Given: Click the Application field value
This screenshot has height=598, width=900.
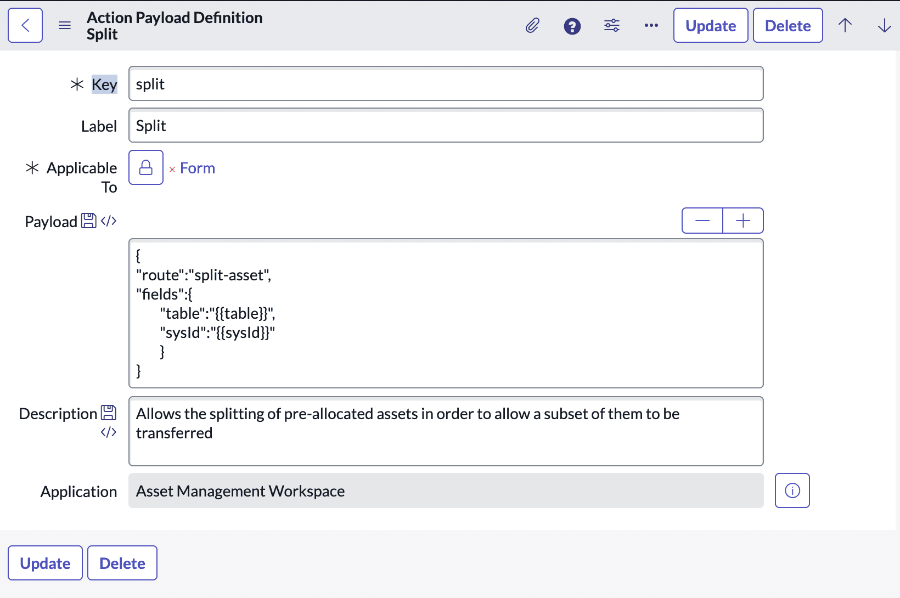Looking at the screenshot, I should click(446, 490).
